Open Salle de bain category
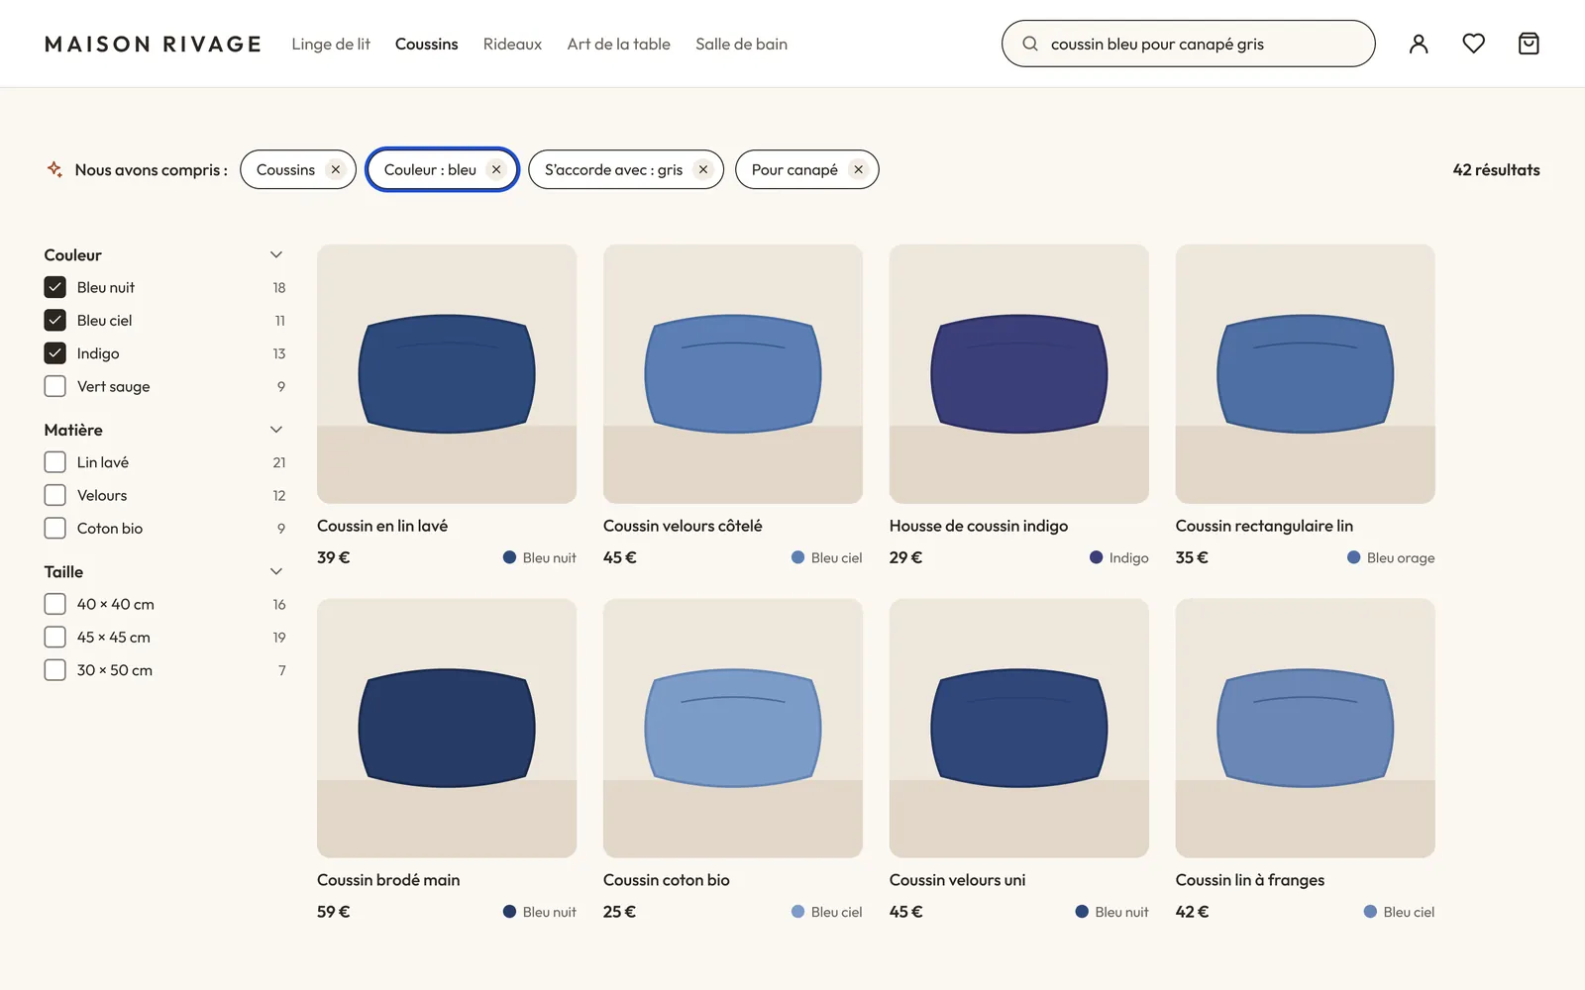This screenshot has height=990, width=1585. (x=741, y=44)
